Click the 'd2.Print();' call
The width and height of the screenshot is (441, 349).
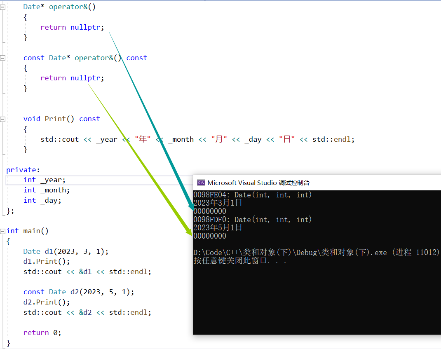47,302
